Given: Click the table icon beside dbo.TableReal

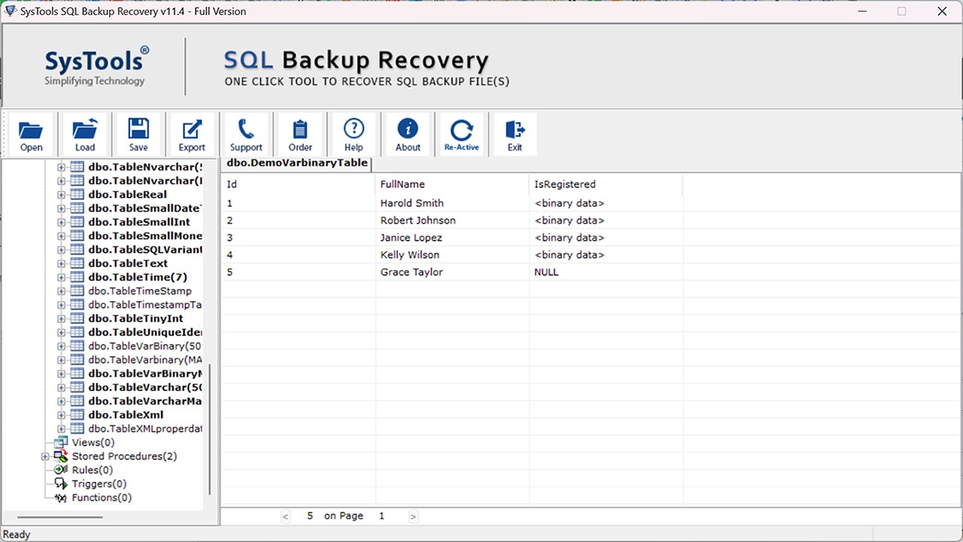Looking at the screenshot, I should [77, 194].
